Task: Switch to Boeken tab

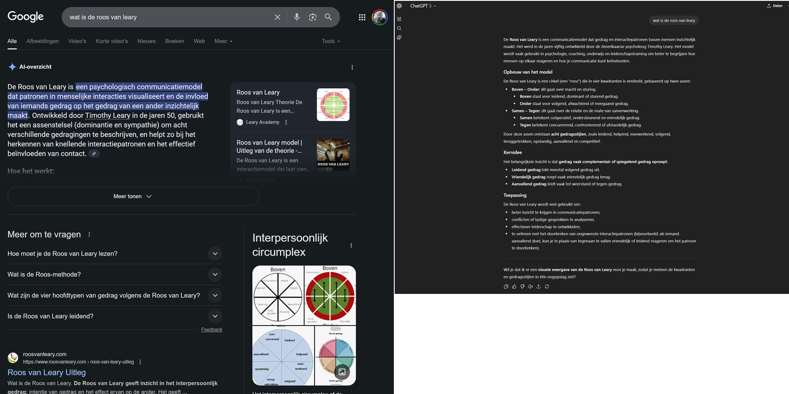Action: point(174,41)
